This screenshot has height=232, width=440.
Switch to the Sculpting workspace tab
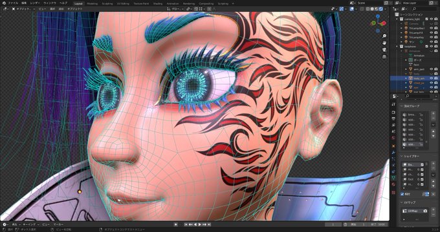tap(107, 4)
